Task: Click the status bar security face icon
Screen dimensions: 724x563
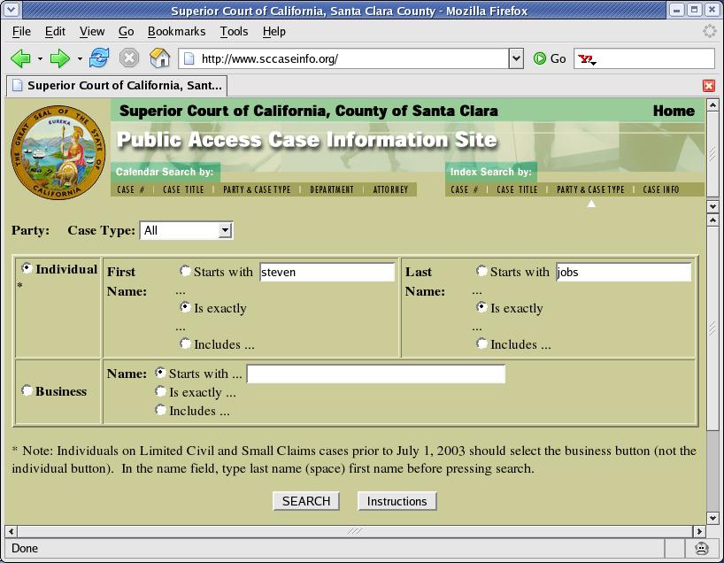Action: click(x=701, y=548)
